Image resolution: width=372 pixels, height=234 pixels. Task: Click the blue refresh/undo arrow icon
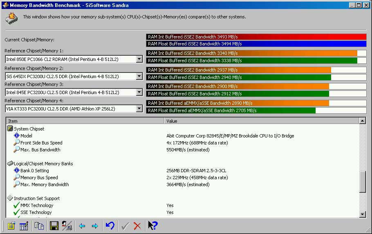click(x=110, y=225)
